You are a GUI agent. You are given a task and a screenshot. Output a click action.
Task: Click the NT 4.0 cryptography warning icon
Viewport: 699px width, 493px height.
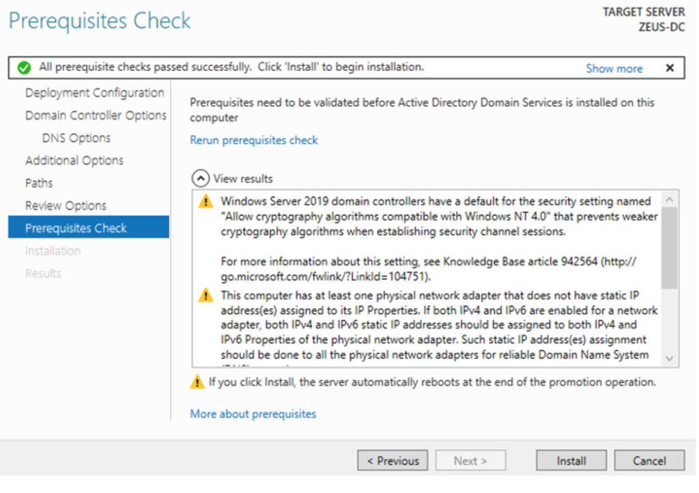click(x=205, y=202)
